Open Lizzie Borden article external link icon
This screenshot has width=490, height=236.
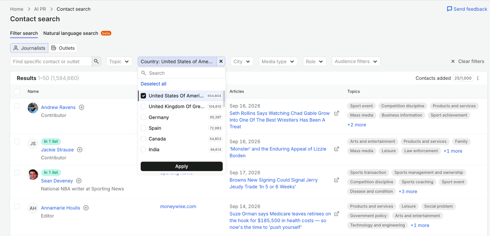(337, 149)
